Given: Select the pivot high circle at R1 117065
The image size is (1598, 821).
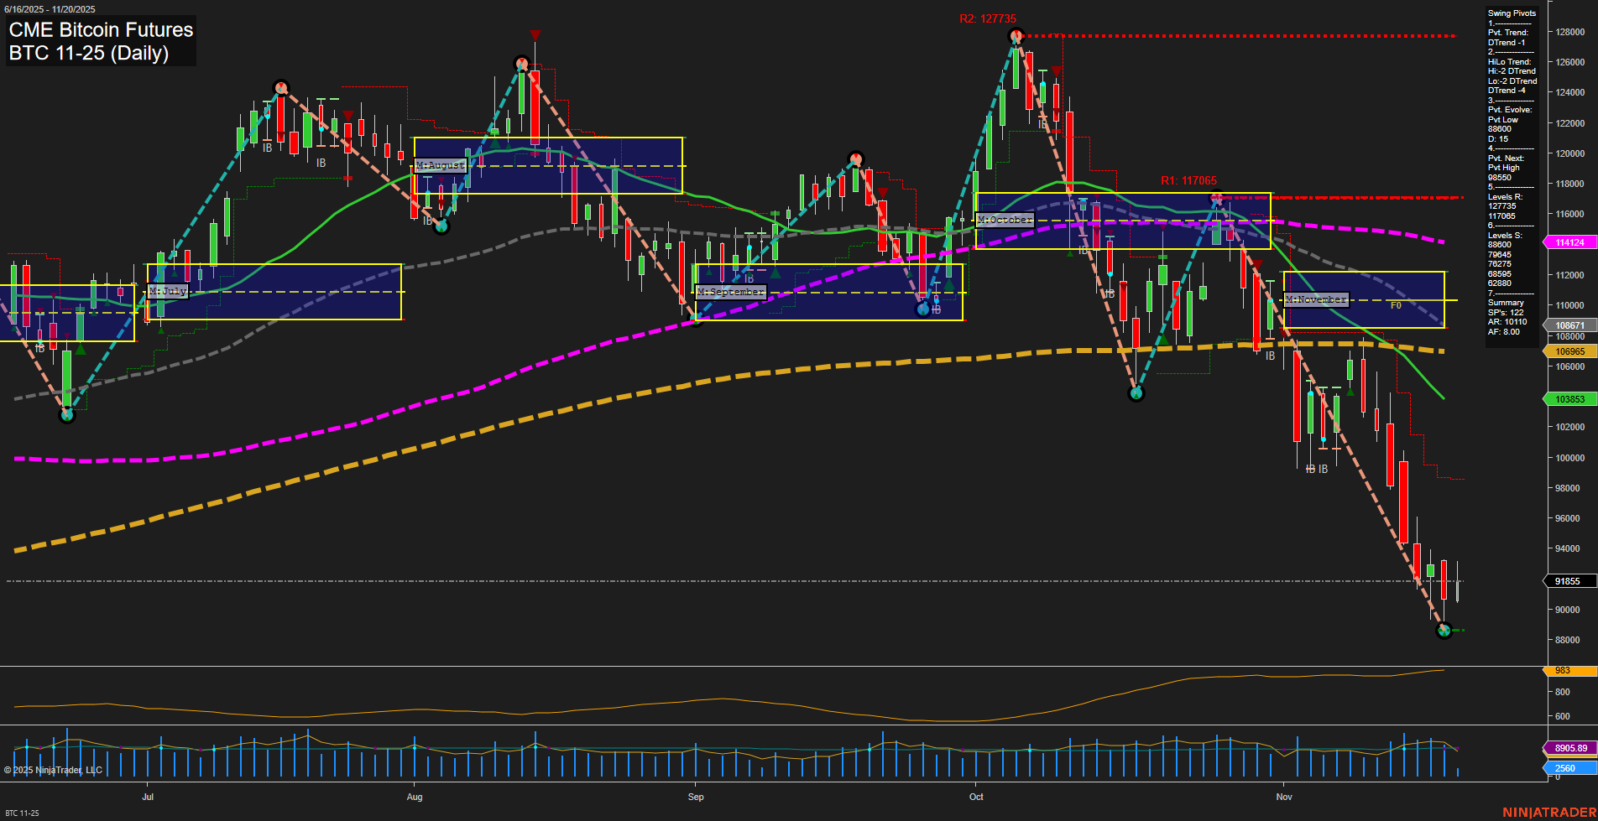Looking at the screenshot, I should (1216, 199).
